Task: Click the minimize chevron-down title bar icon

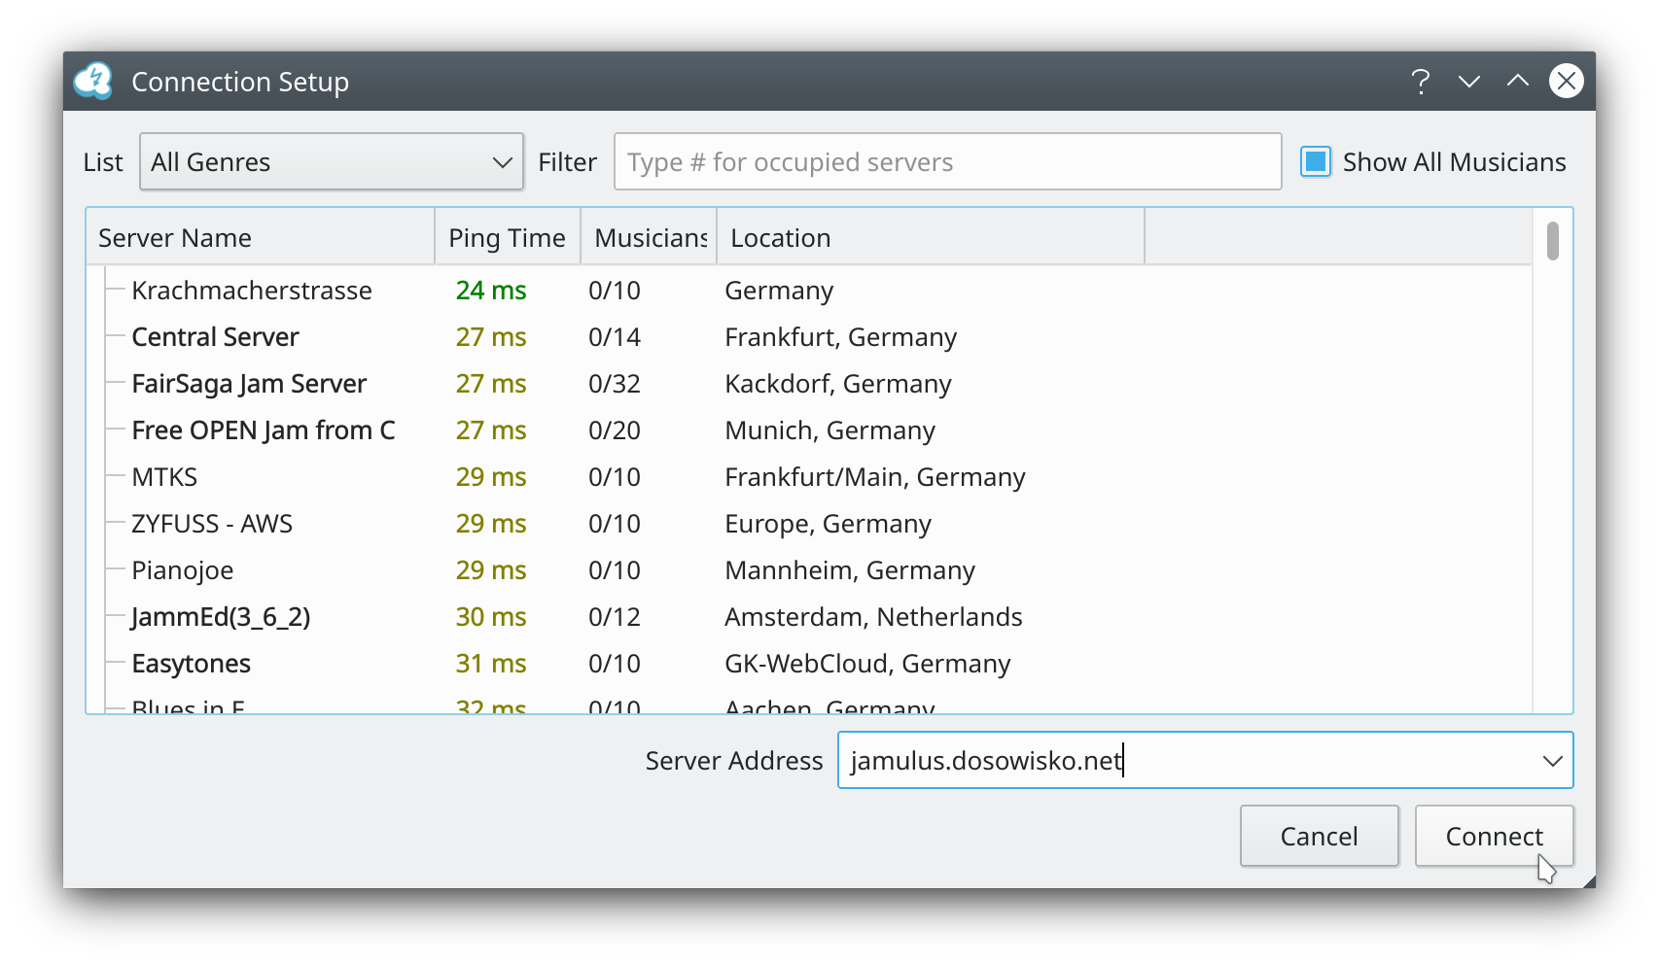Action: [x=1468, y=82]
